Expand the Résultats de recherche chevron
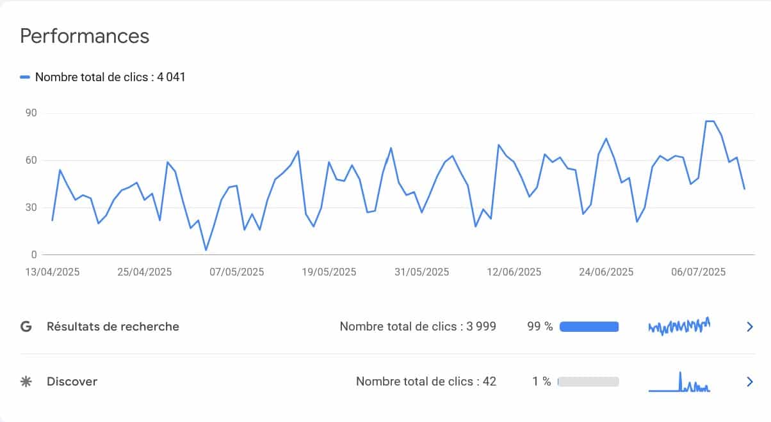 [750, 327]
